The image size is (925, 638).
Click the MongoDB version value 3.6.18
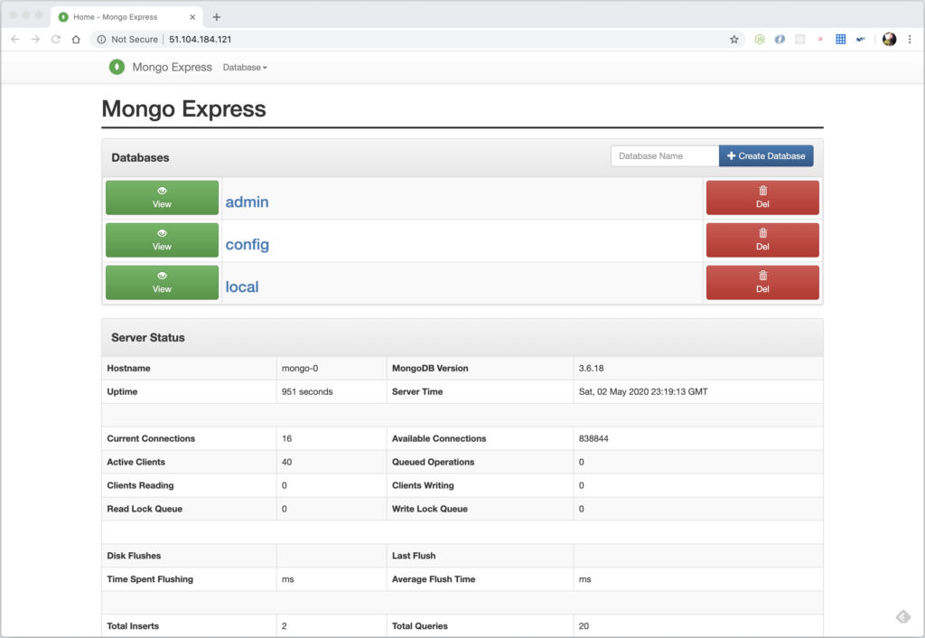(591, 369)
